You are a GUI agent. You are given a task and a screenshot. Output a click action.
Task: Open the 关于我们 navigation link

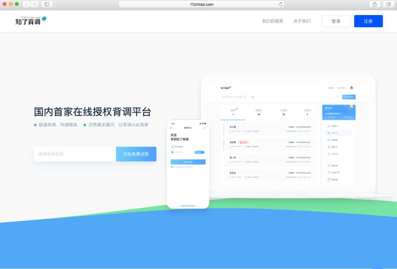[302, 21]
